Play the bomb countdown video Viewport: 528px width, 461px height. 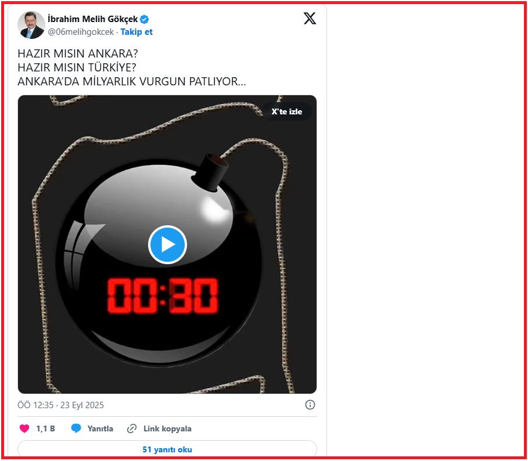coord(167,244)
